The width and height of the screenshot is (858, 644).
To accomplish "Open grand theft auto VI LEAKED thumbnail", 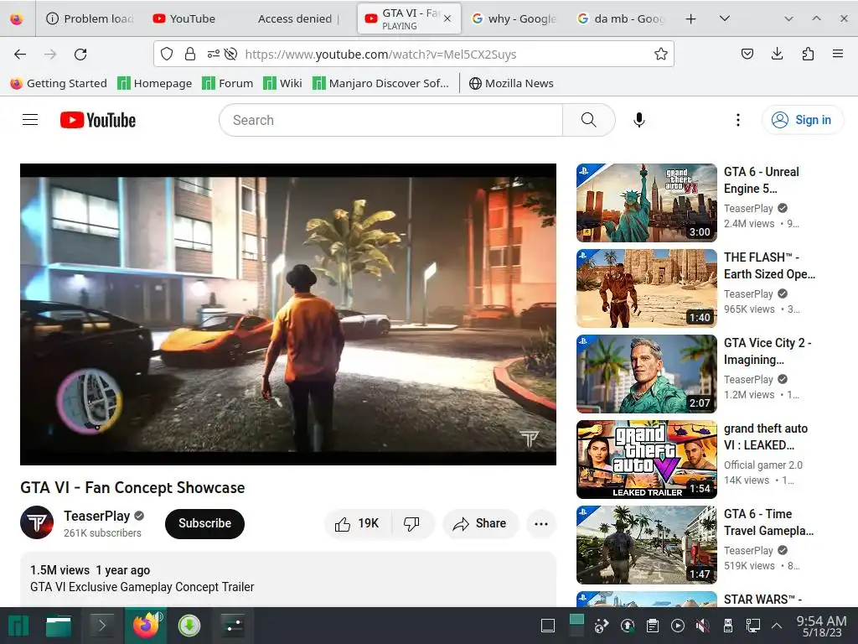I will [646, 459].
